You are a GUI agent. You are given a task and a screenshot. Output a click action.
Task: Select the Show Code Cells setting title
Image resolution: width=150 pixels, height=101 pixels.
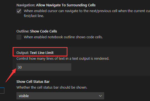point(44,31)
